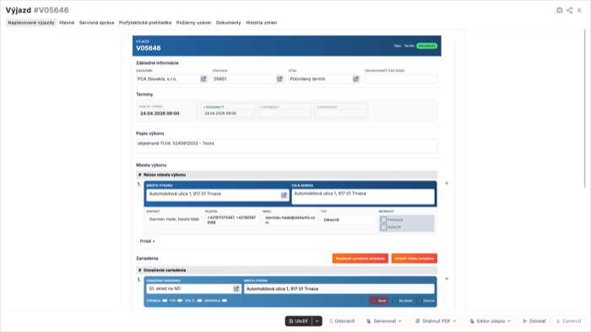591x332 pixels.
Task: Open linked customer PCA Slovakia record icon
Action: pyautogui.click(x=203, y=79)
